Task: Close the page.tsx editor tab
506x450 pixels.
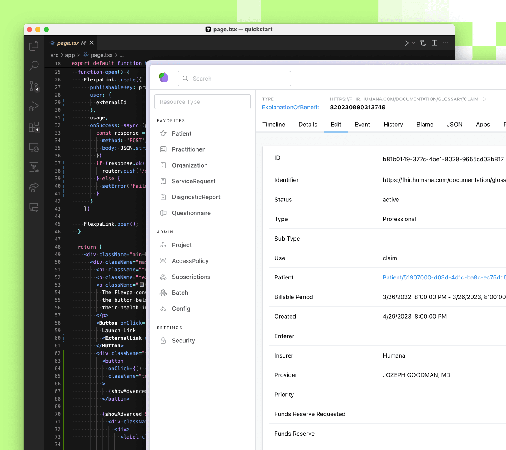Action: 92,43
